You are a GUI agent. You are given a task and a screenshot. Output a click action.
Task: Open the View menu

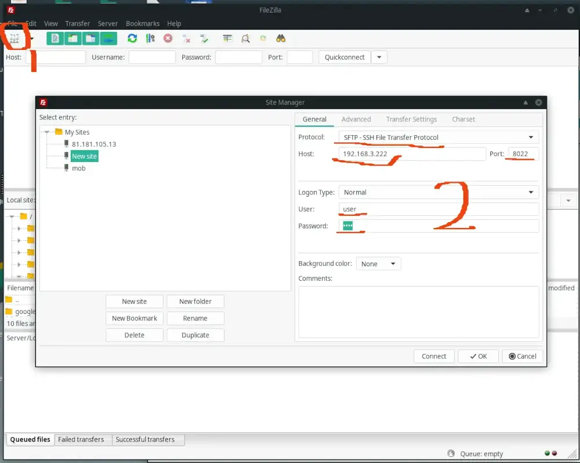(50, 24)
